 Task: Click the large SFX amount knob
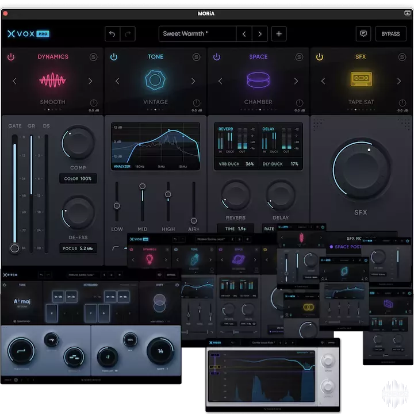click(x=361, y=170)
